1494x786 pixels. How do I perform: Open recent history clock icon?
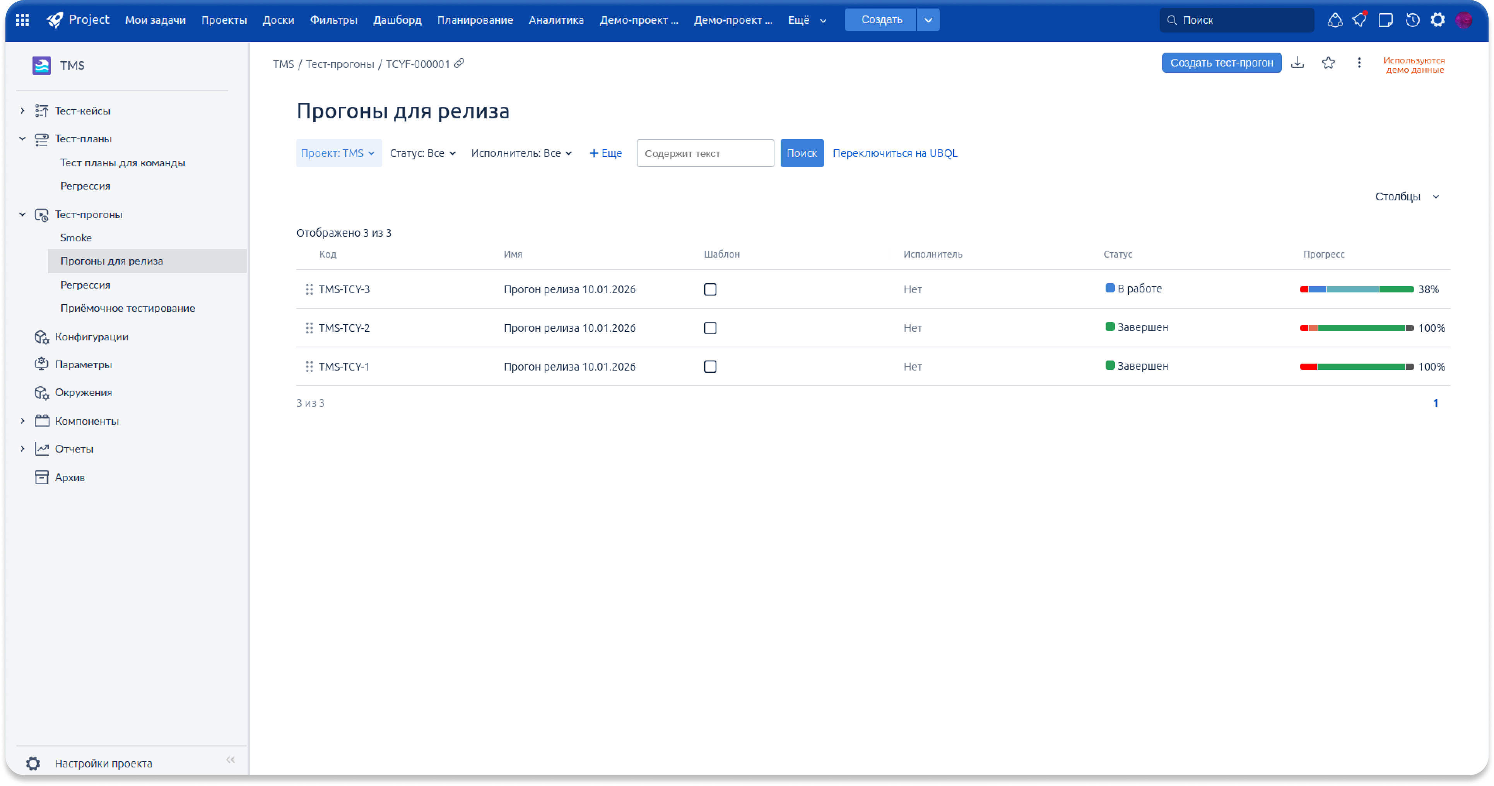pyautogui.click(x=1412, y=20)
